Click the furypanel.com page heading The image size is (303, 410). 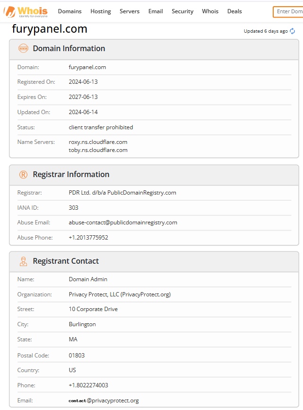click(x=50, y=29)
